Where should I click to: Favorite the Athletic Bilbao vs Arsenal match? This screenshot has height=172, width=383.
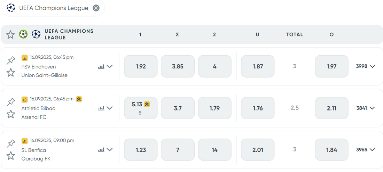point(10,114)
